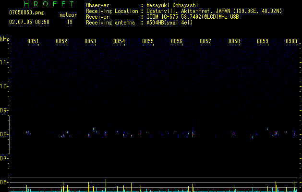Click ICOM IC-575 receiver details

(x=193, y=17)
